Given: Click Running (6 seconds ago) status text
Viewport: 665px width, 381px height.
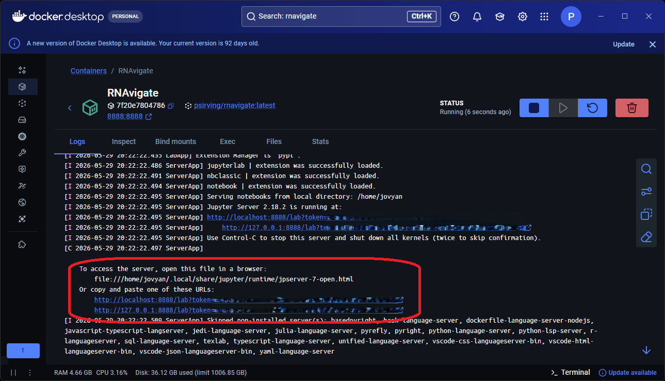Looking at the screenshot, I should [x=476, y=112].
